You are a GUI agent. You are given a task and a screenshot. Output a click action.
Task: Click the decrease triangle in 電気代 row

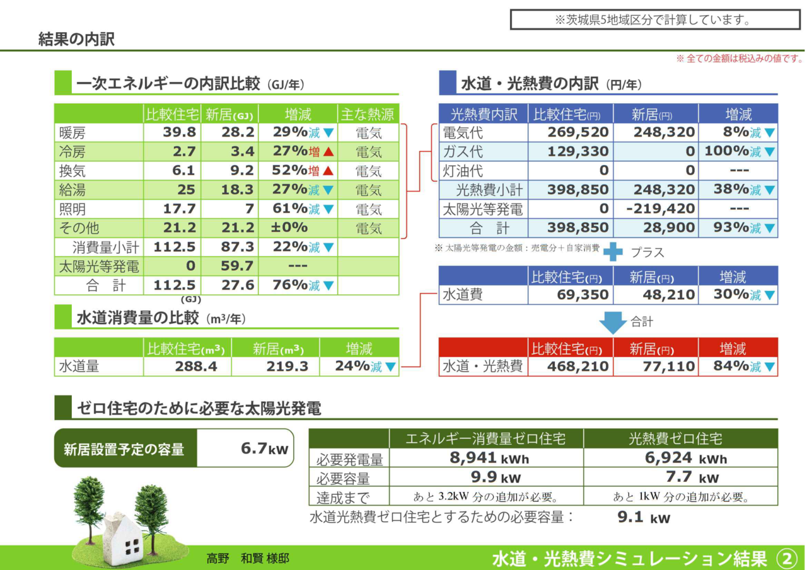point(769,133)
